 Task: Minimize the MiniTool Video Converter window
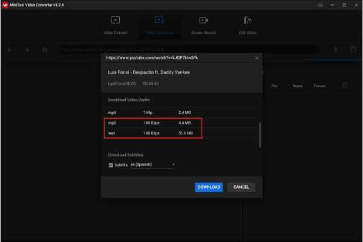click(x=332, y=5)
